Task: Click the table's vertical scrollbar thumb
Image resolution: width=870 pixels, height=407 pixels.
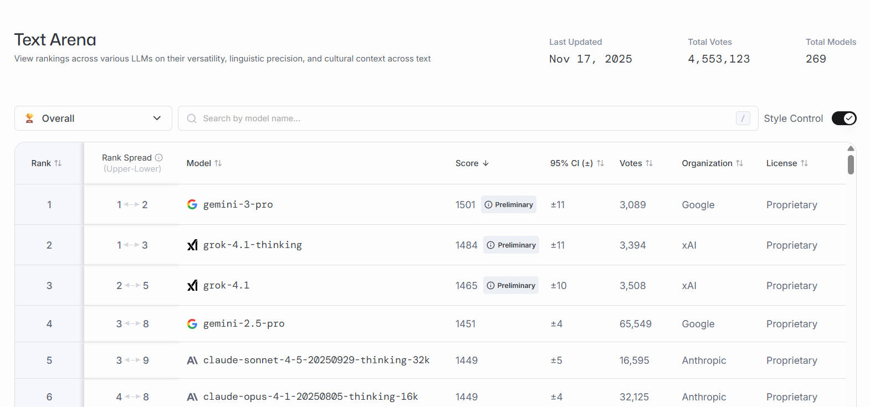Action: coord(851,164)
